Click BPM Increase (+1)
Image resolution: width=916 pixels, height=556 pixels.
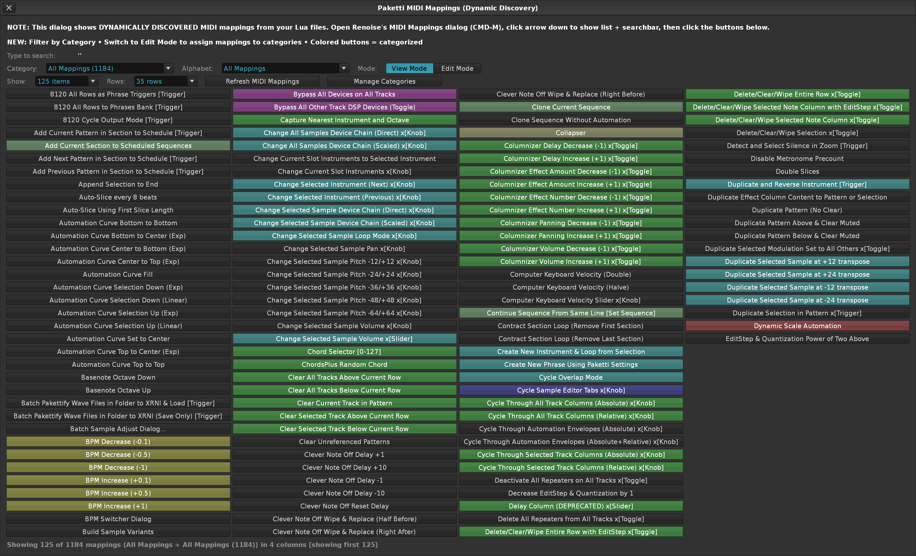pos(118,506)
